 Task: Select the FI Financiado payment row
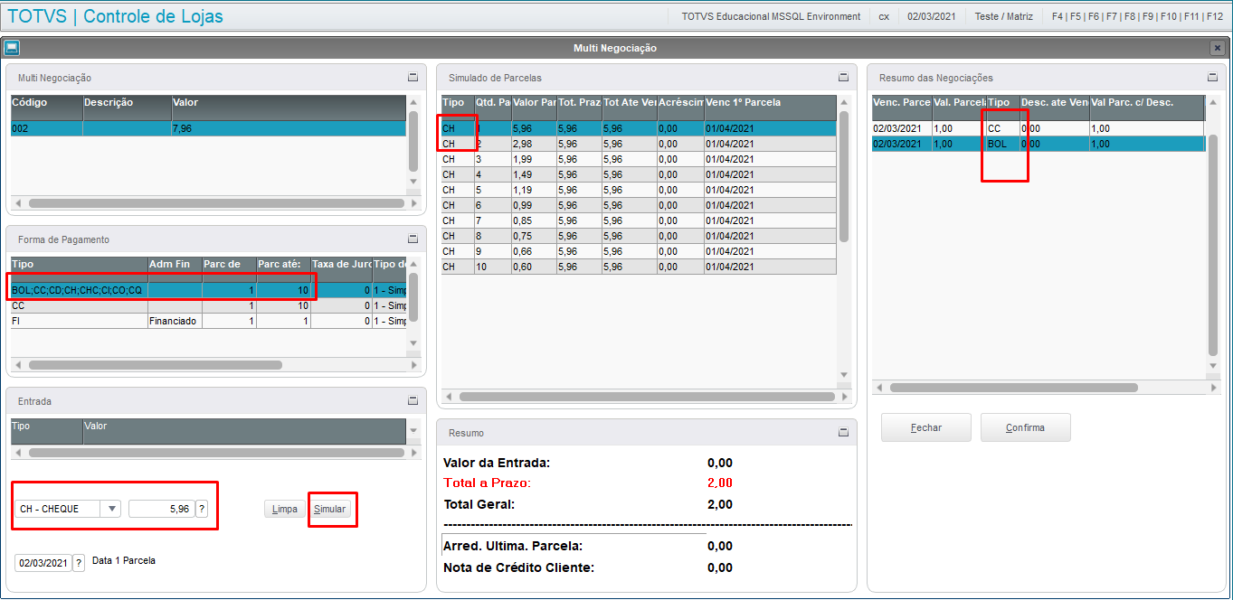[x=208, y=321]
